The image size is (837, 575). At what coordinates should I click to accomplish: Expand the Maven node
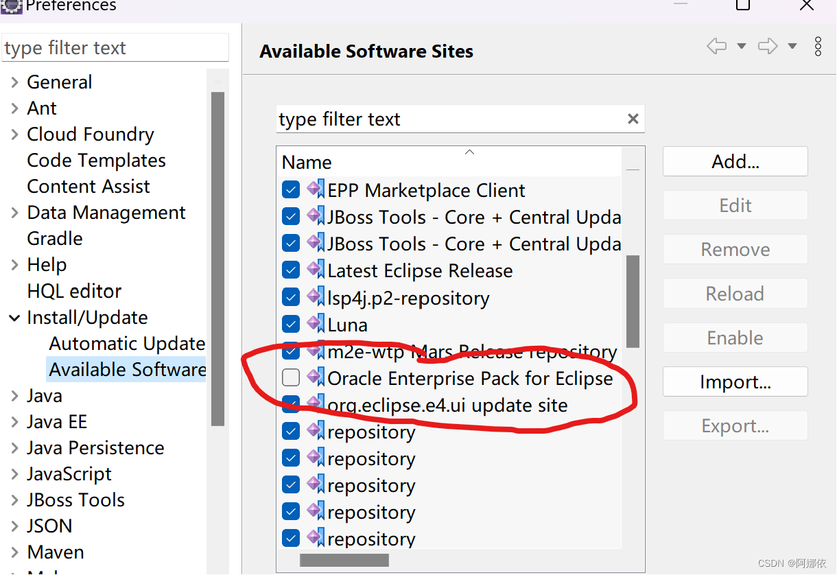pyautogui.click(x=14, y=552)
